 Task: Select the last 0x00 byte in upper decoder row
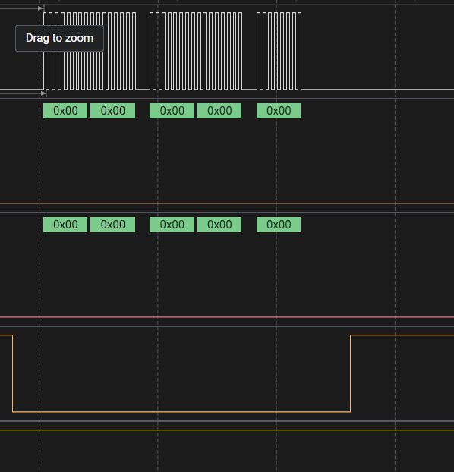[279, 111]
